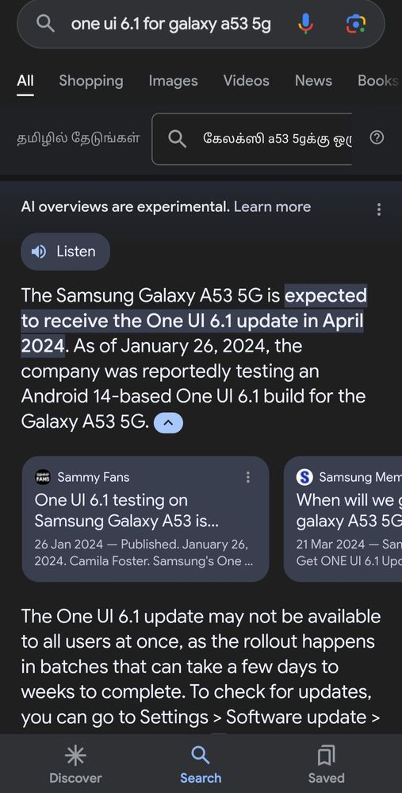Screen dimensions: 402x793
Task: Focus the main search query field
Action: pos(171,24)
